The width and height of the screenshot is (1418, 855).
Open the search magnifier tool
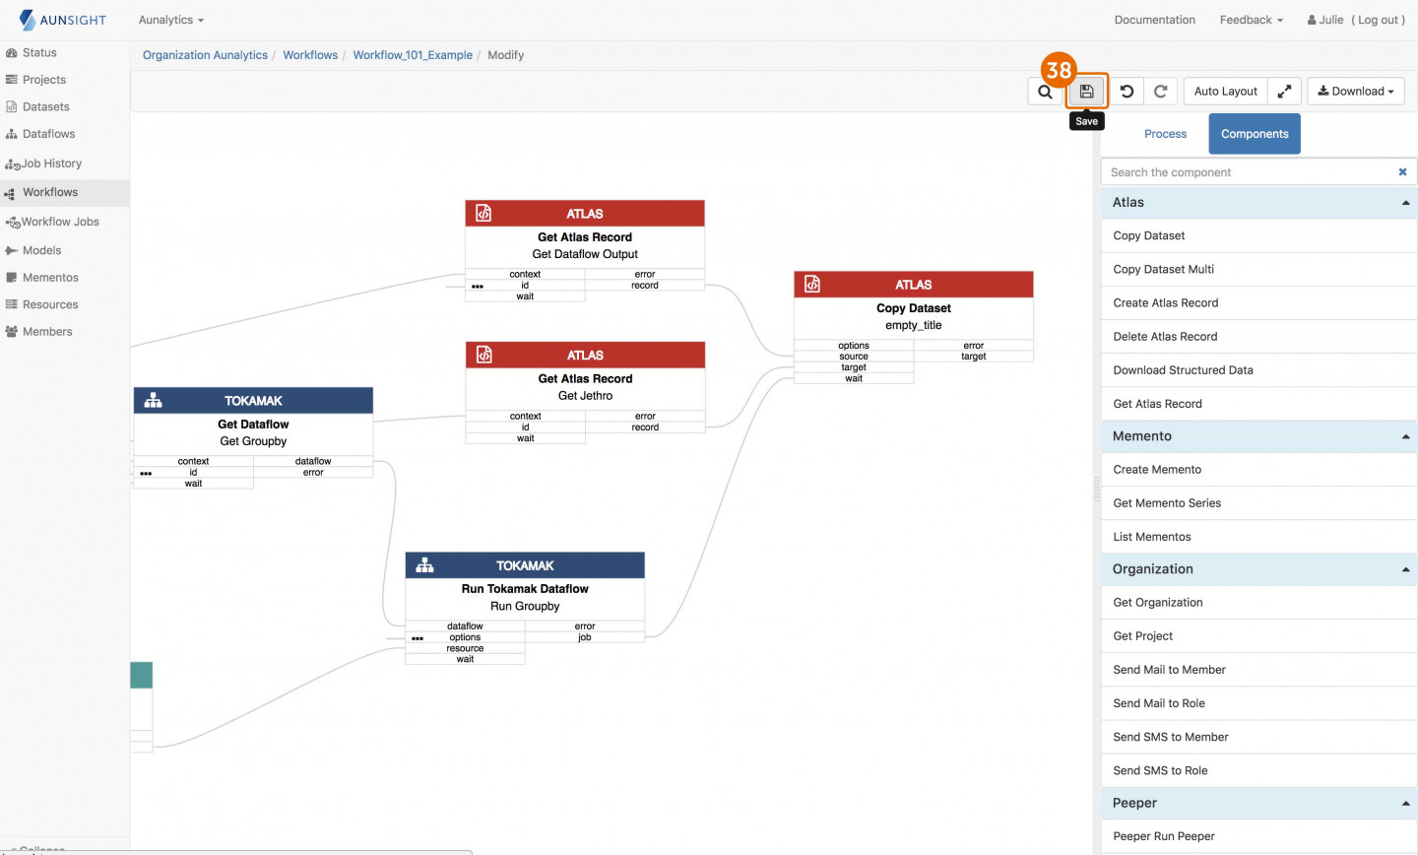coord(1045,92)
